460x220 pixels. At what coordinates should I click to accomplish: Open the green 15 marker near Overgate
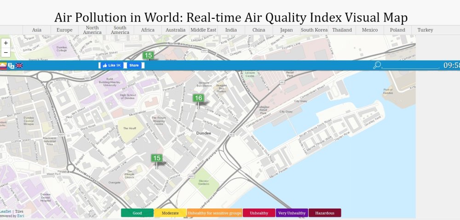(x=157, y=158)
